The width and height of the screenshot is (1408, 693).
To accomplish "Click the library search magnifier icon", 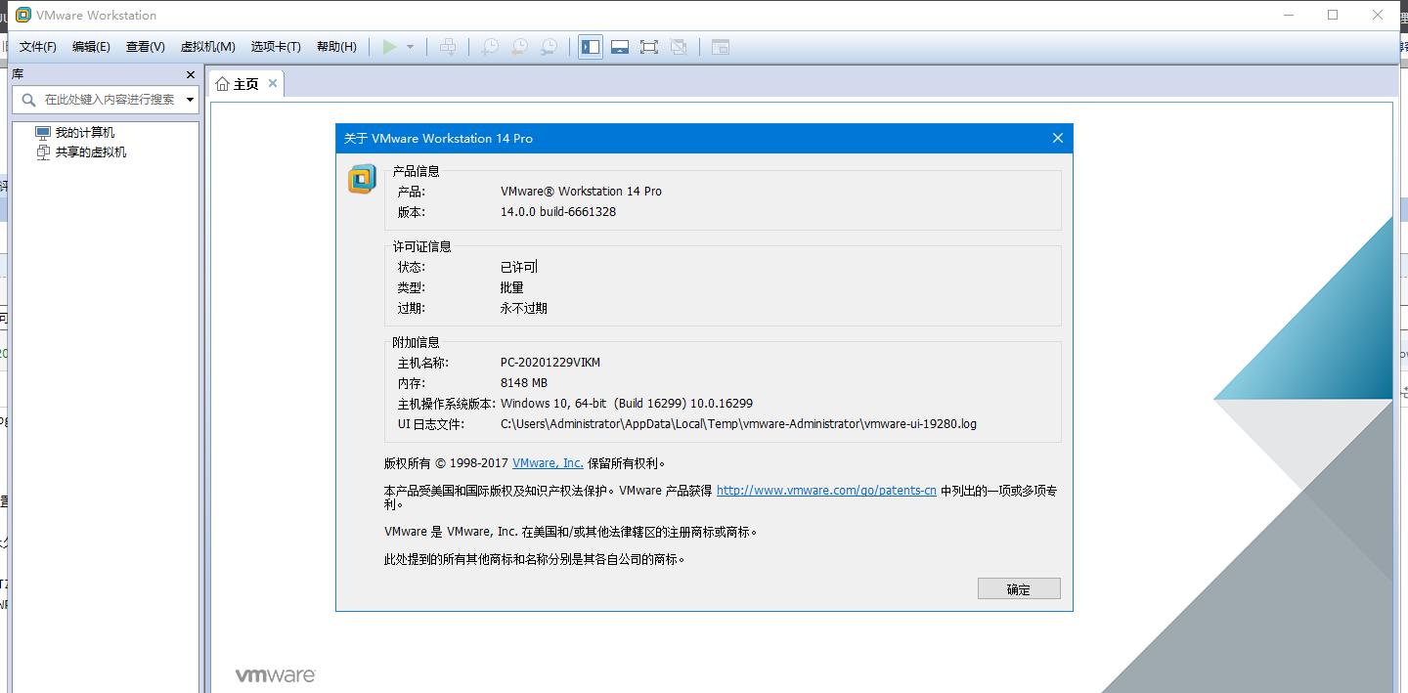I will coord(27,99).
